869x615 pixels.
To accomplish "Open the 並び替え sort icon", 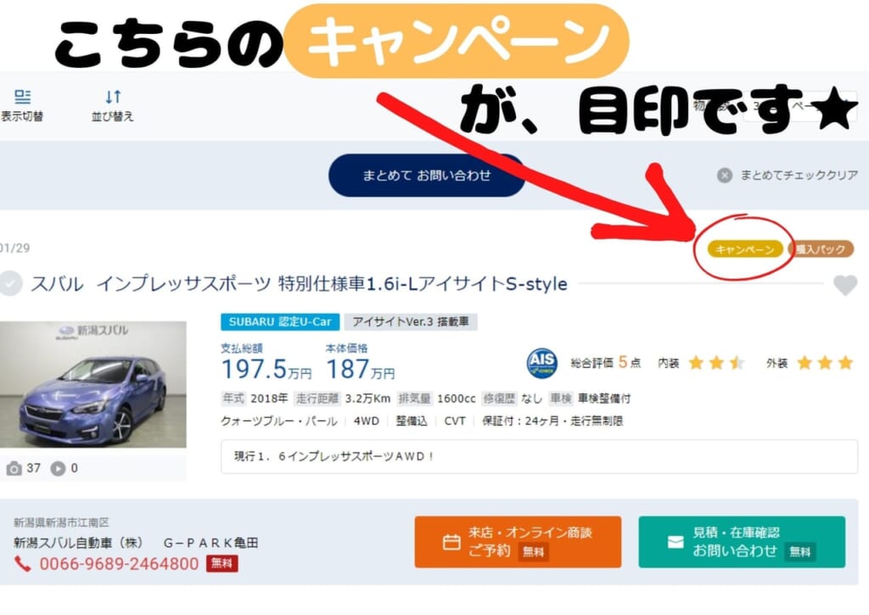I will click(113, 97).
